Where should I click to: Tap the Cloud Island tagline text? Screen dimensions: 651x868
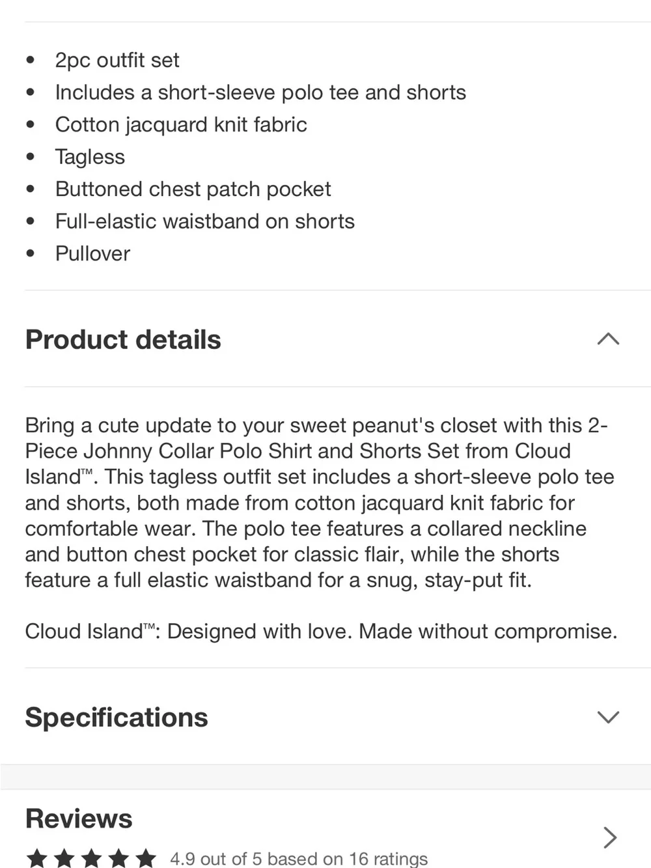point(321,631)
